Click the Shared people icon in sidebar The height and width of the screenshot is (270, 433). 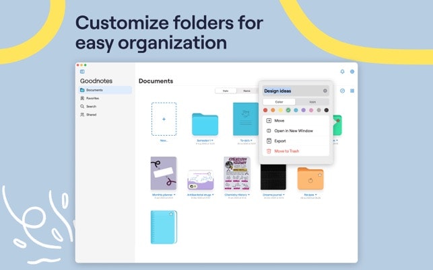(x=82, y=115)
